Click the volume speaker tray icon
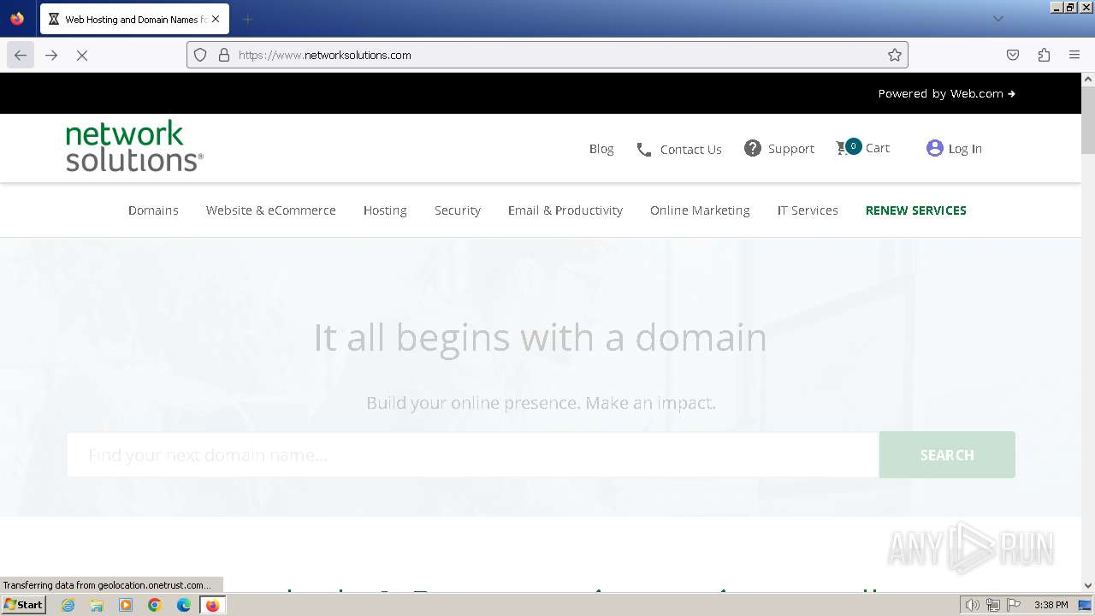The height and width of the screenshot is (616, 1095). [x=973, y=605]
